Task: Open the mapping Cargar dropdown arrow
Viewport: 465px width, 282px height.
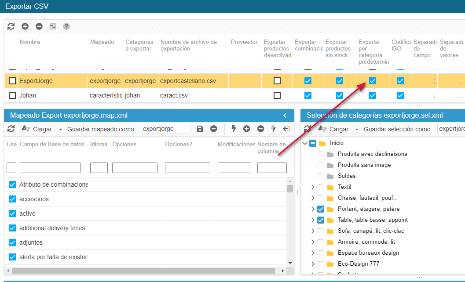Action: (x=60, y=130)
